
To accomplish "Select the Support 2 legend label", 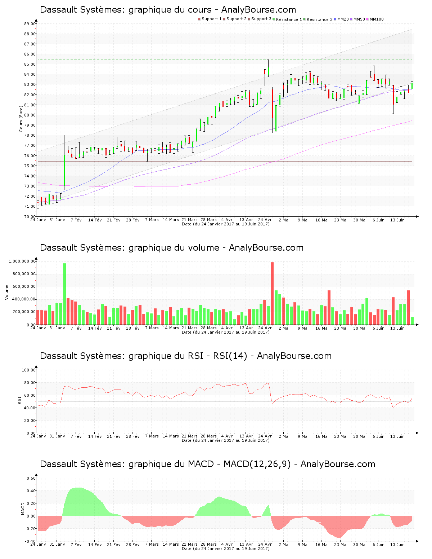I will (237, 19).
